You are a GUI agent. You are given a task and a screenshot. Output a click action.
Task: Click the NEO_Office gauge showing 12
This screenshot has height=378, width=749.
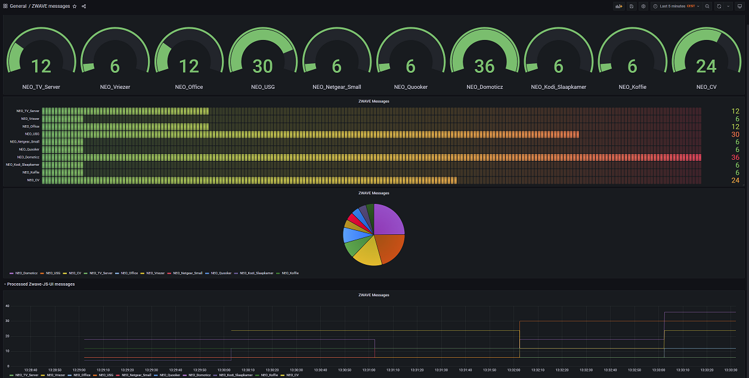pyautogui.click(x=189, y=60)
